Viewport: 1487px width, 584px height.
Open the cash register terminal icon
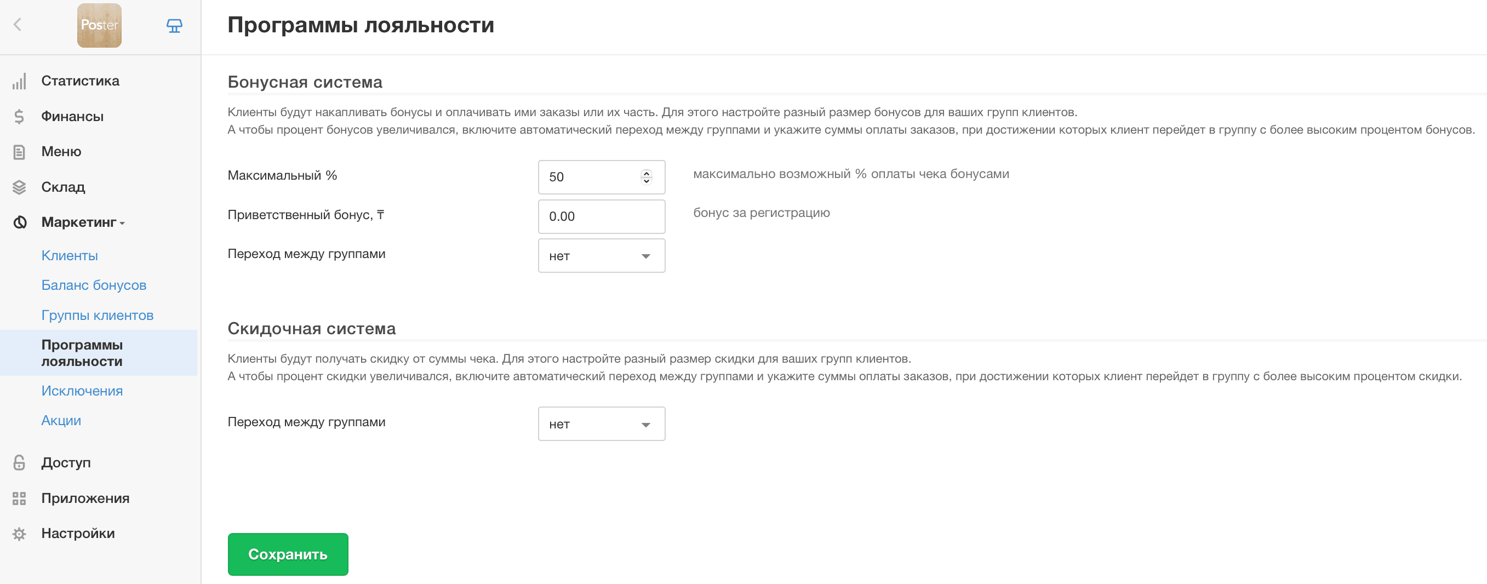point(174,25)
